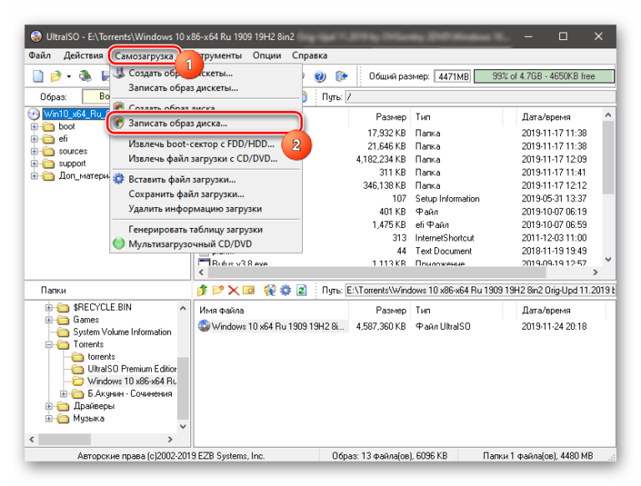This screenshot has height=486, width=641.
Task: Choose 'Мультизагрузочный CD/DVD' menu item
Action: pos(189,244)
